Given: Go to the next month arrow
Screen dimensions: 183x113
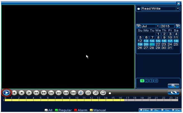Looking at the screenshot, I should [x=177, y=26].
